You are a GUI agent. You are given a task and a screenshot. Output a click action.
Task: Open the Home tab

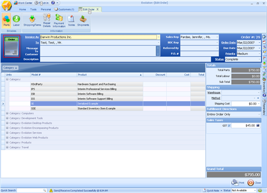click(x=22, y=10)
